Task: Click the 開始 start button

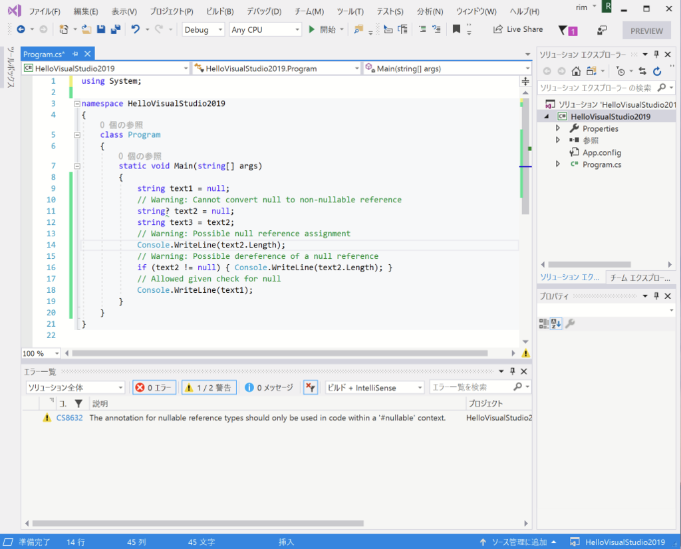Action: click(323, 29)
